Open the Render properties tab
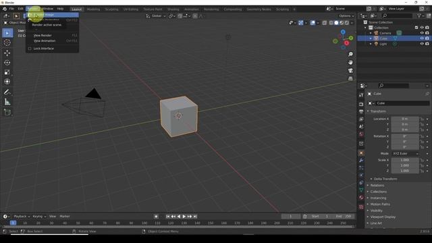This screenshot has width=432, height=243. point(361,104)
